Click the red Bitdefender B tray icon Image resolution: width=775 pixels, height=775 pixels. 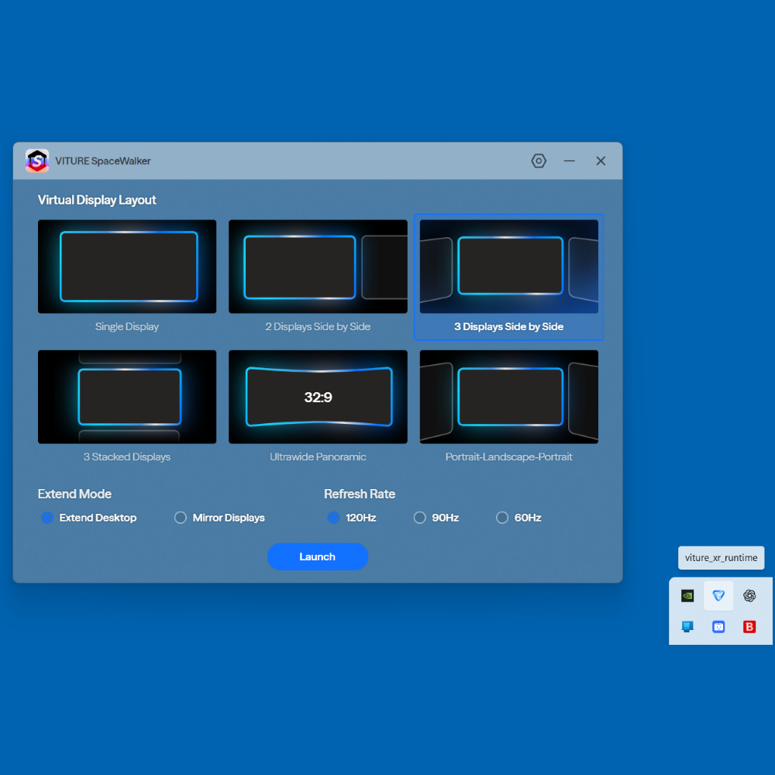(x=749, y=627)
